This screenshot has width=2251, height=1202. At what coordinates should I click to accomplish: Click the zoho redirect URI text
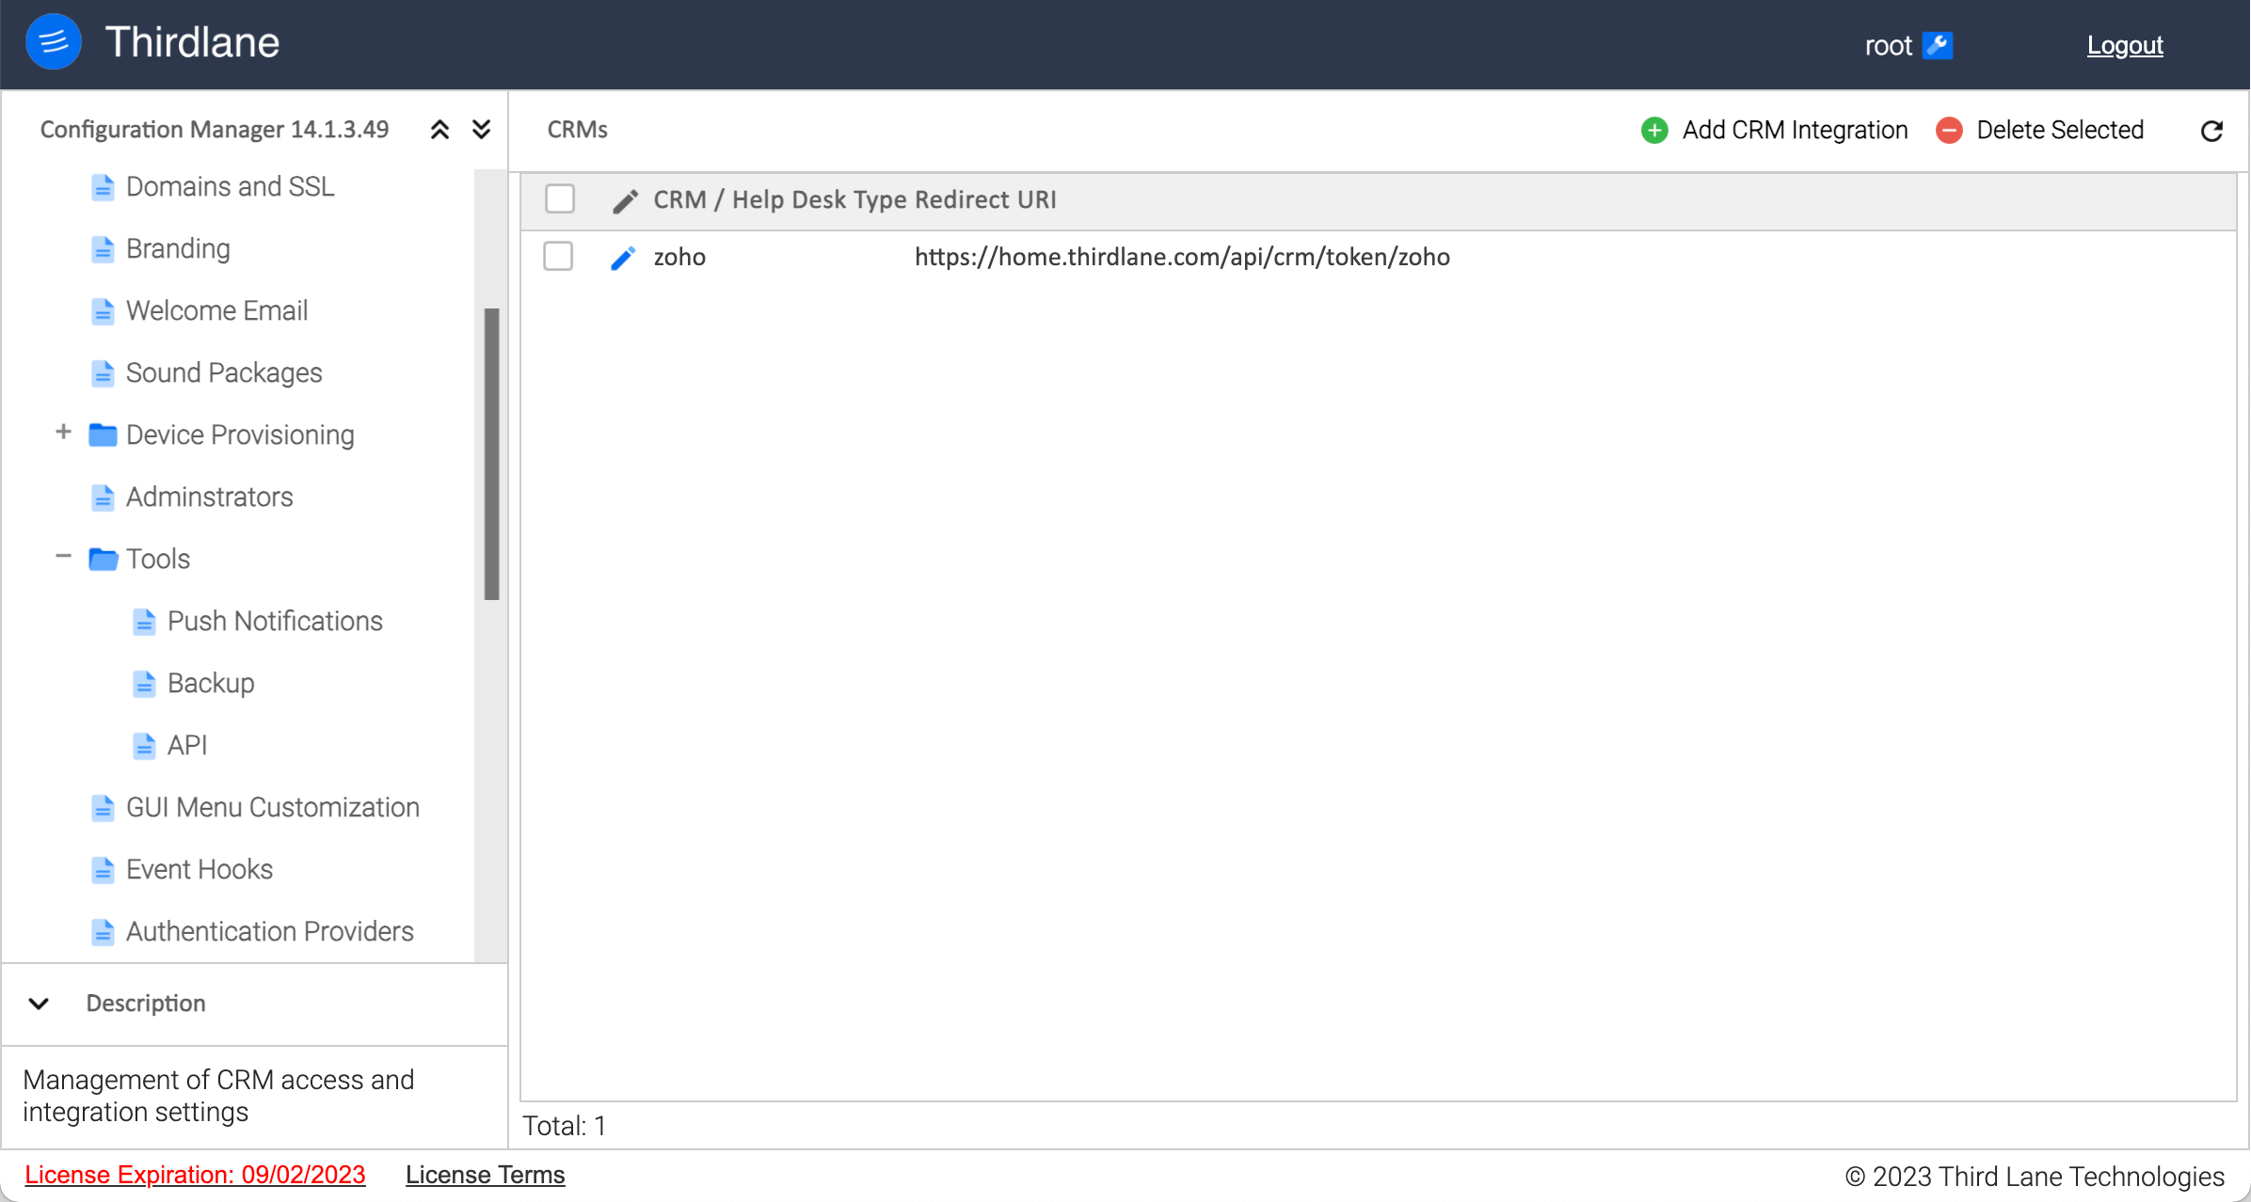(x=1182, y=257)
